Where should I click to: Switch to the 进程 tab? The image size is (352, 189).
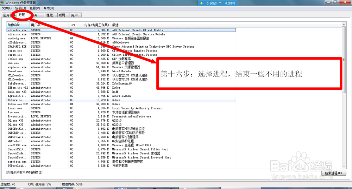[22, 15]
